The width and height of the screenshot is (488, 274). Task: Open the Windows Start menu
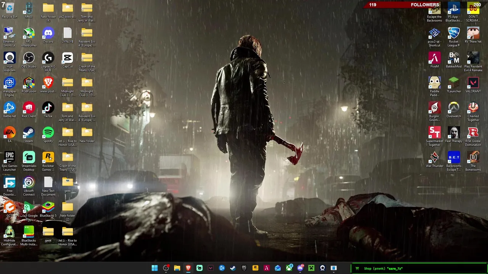154,268
